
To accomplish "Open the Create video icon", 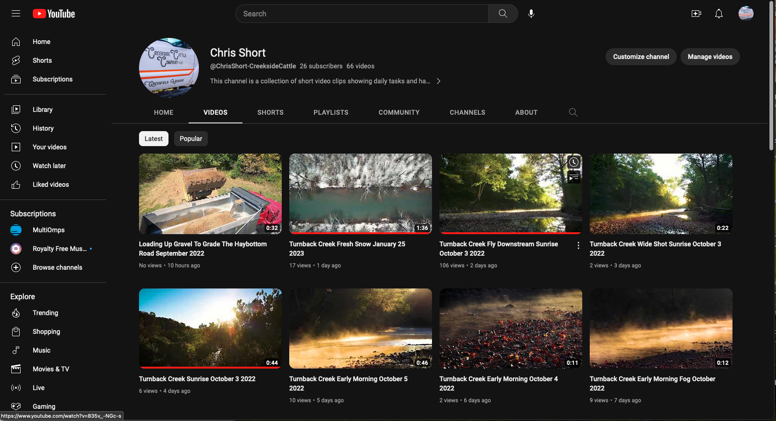I will click(x=696, y=14).
